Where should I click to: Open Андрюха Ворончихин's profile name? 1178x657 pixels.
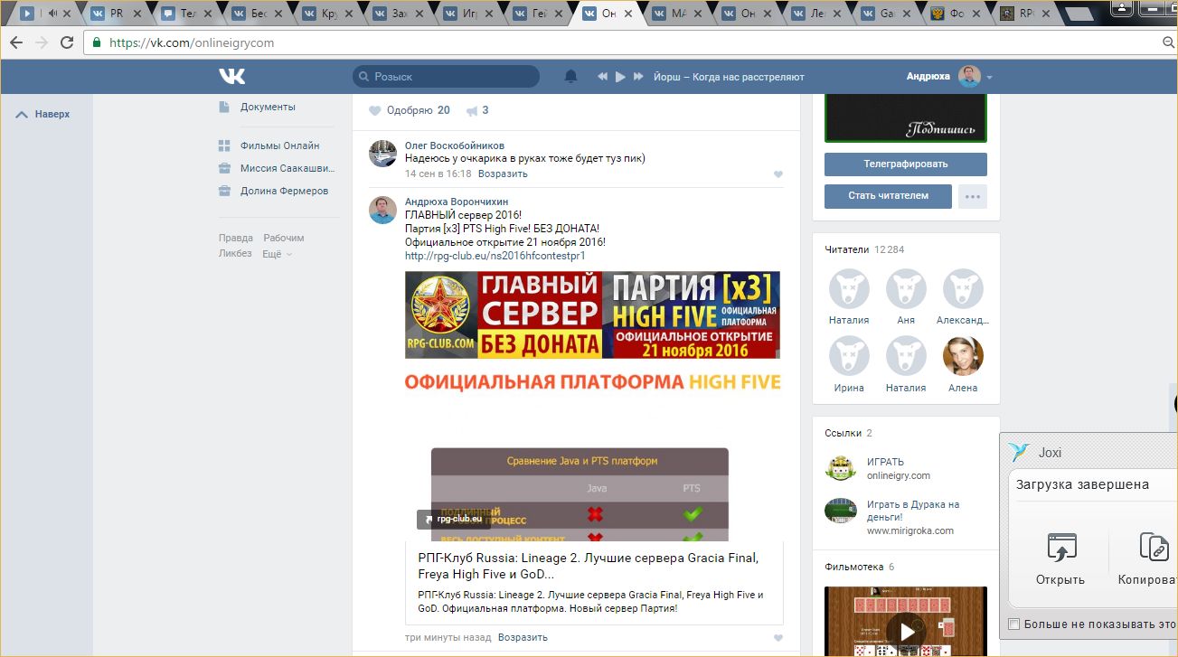pos(457,202)
